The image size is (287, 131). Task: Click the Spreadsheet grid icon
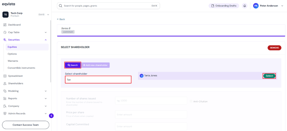(5, 76)
